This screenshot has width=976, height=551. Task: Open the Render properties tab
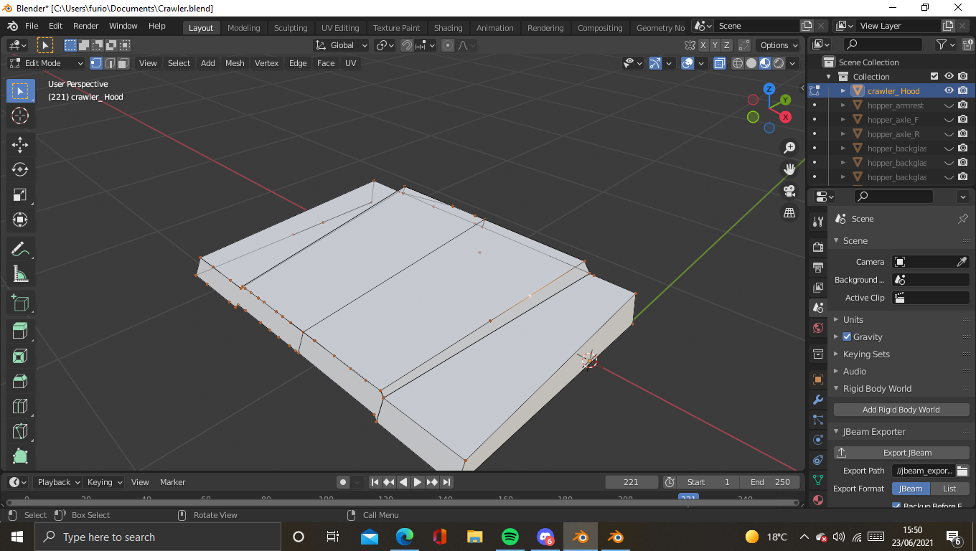tap(817, 248)
